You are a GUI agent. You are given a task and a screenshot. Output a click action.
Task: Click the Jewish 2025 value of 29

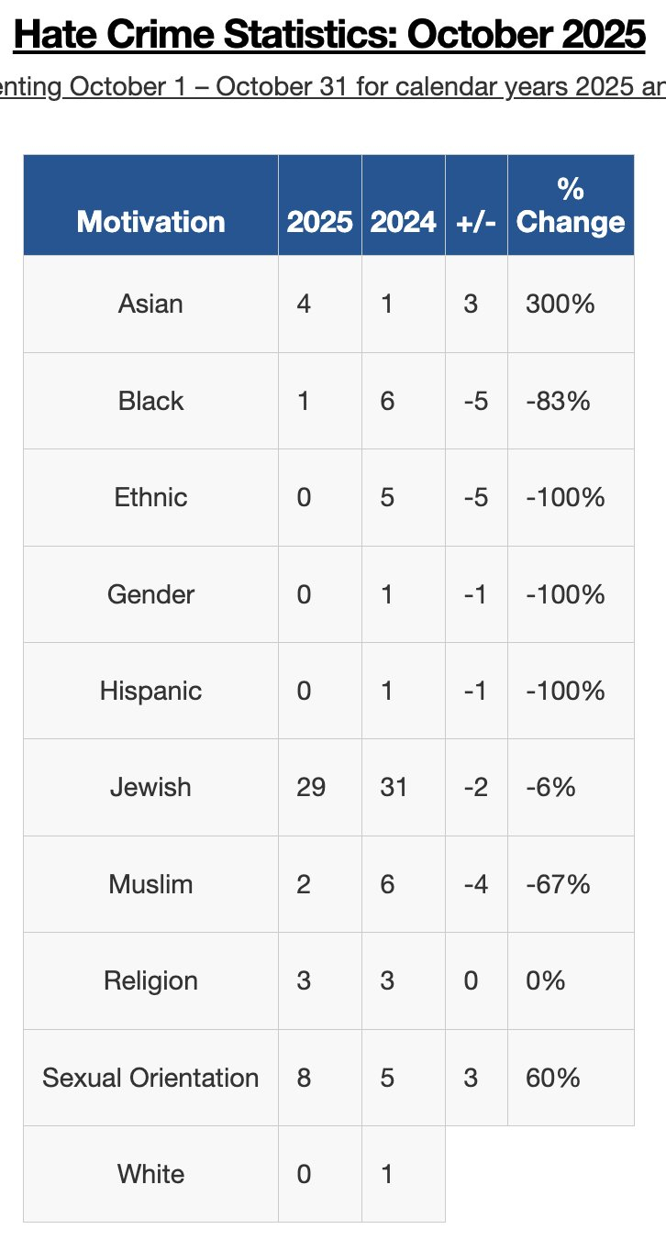pos(311,787)
